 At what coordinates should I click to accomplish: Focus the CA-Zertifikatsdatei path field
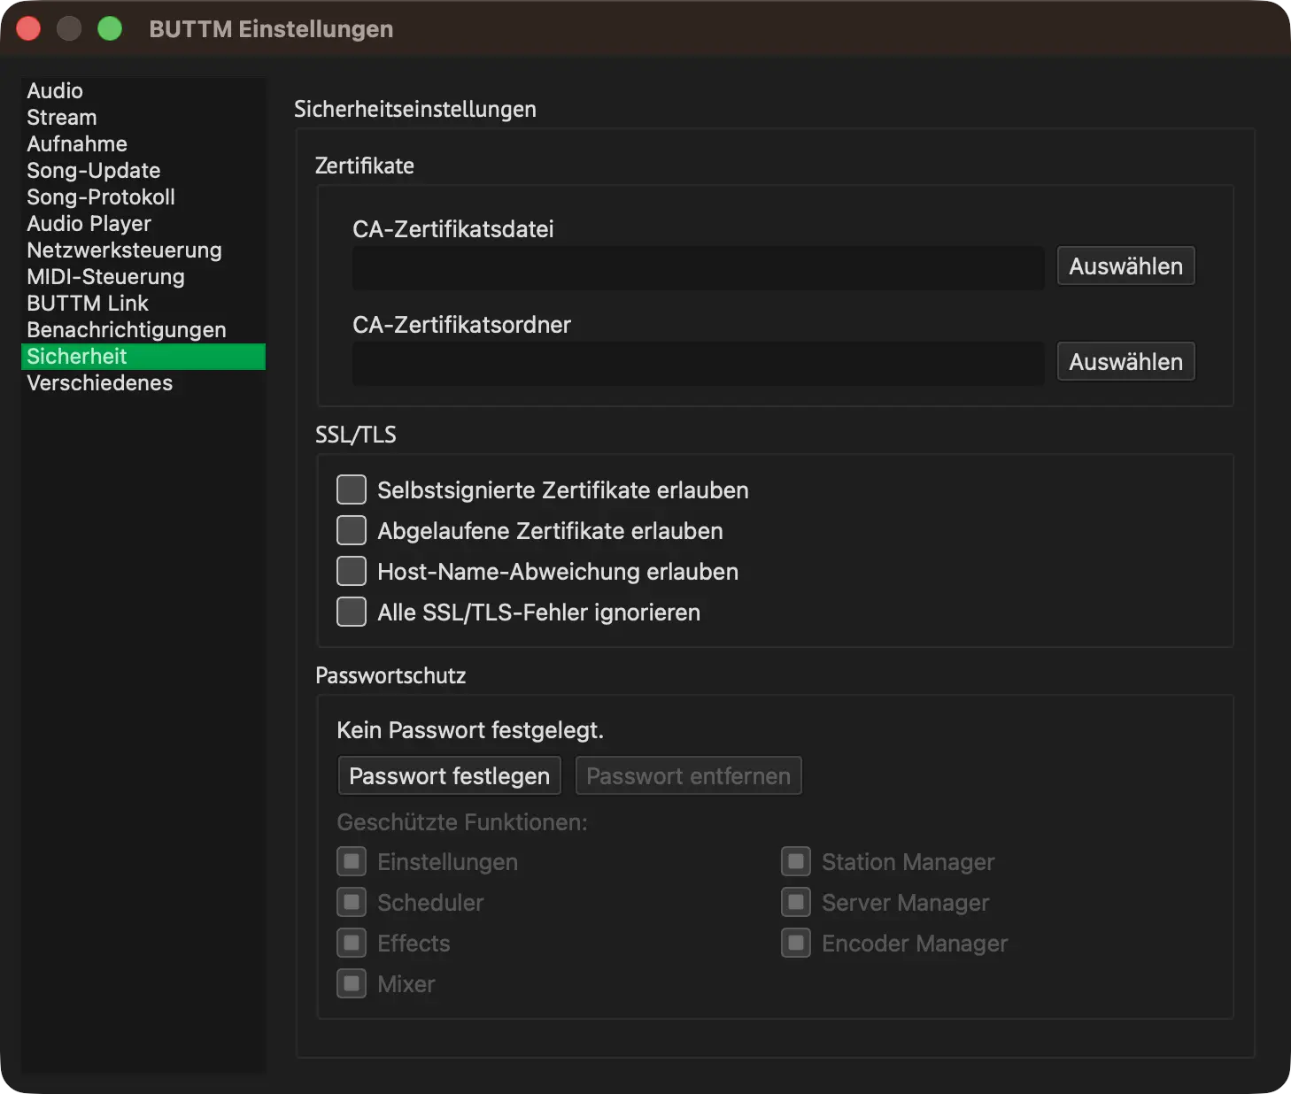[x=699, y=268]
